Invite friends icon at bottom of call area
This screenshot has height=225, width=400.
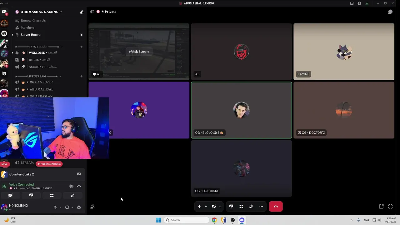click(x=92, y=207)
